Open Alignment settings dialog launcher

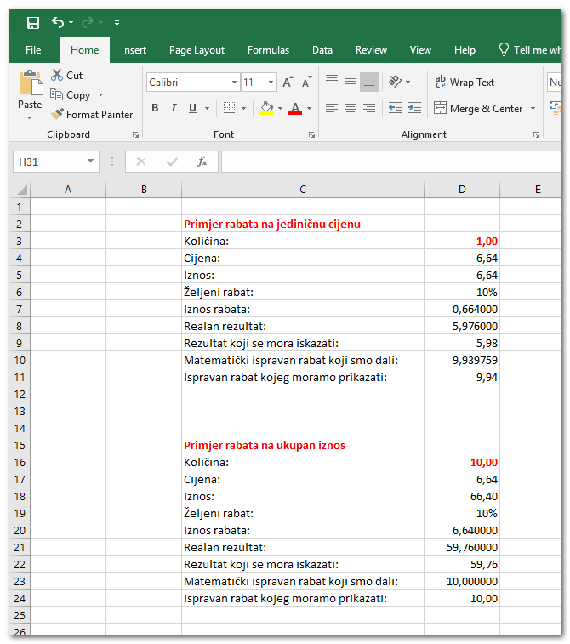[x=536, y=134]
